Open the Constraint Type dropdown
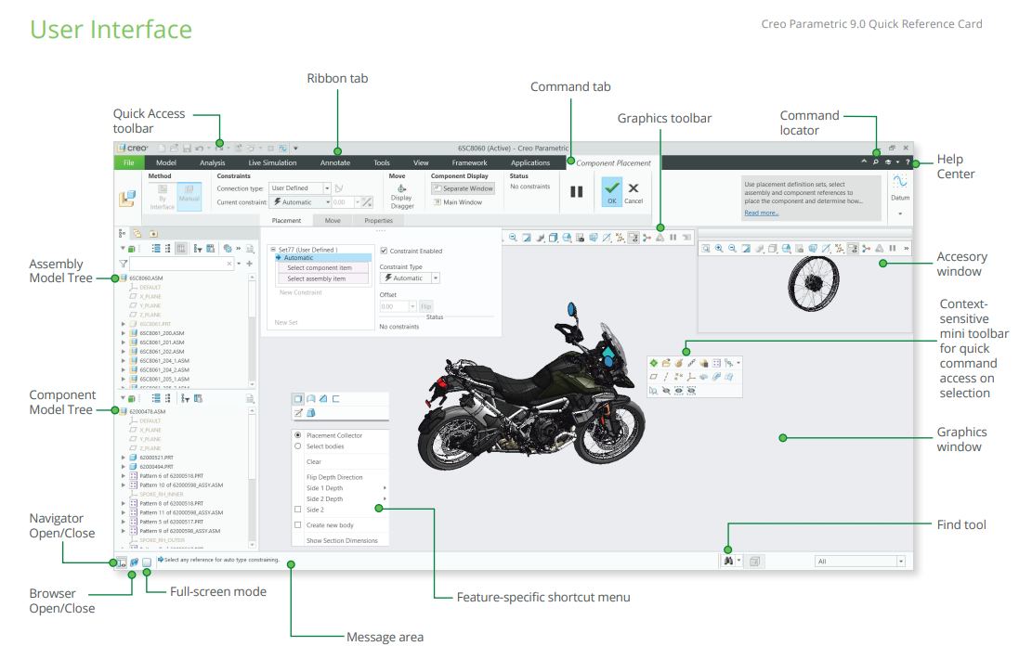Screen dimensions: 1019x646 tap(436, 278)
